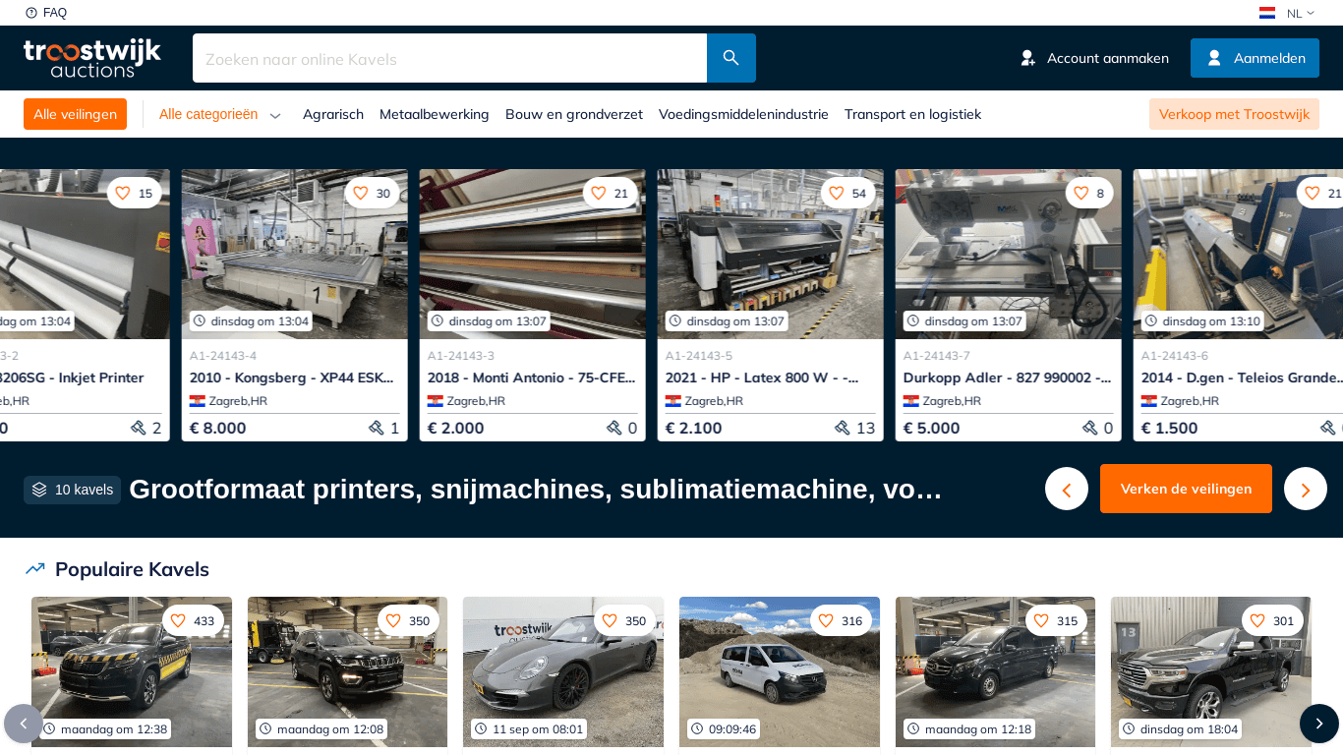The width and height of the screenshot is (1343, 755).
Task: Open '2010 - Kongsberg - XP44 ESK...' lot title
Action: 291,377
